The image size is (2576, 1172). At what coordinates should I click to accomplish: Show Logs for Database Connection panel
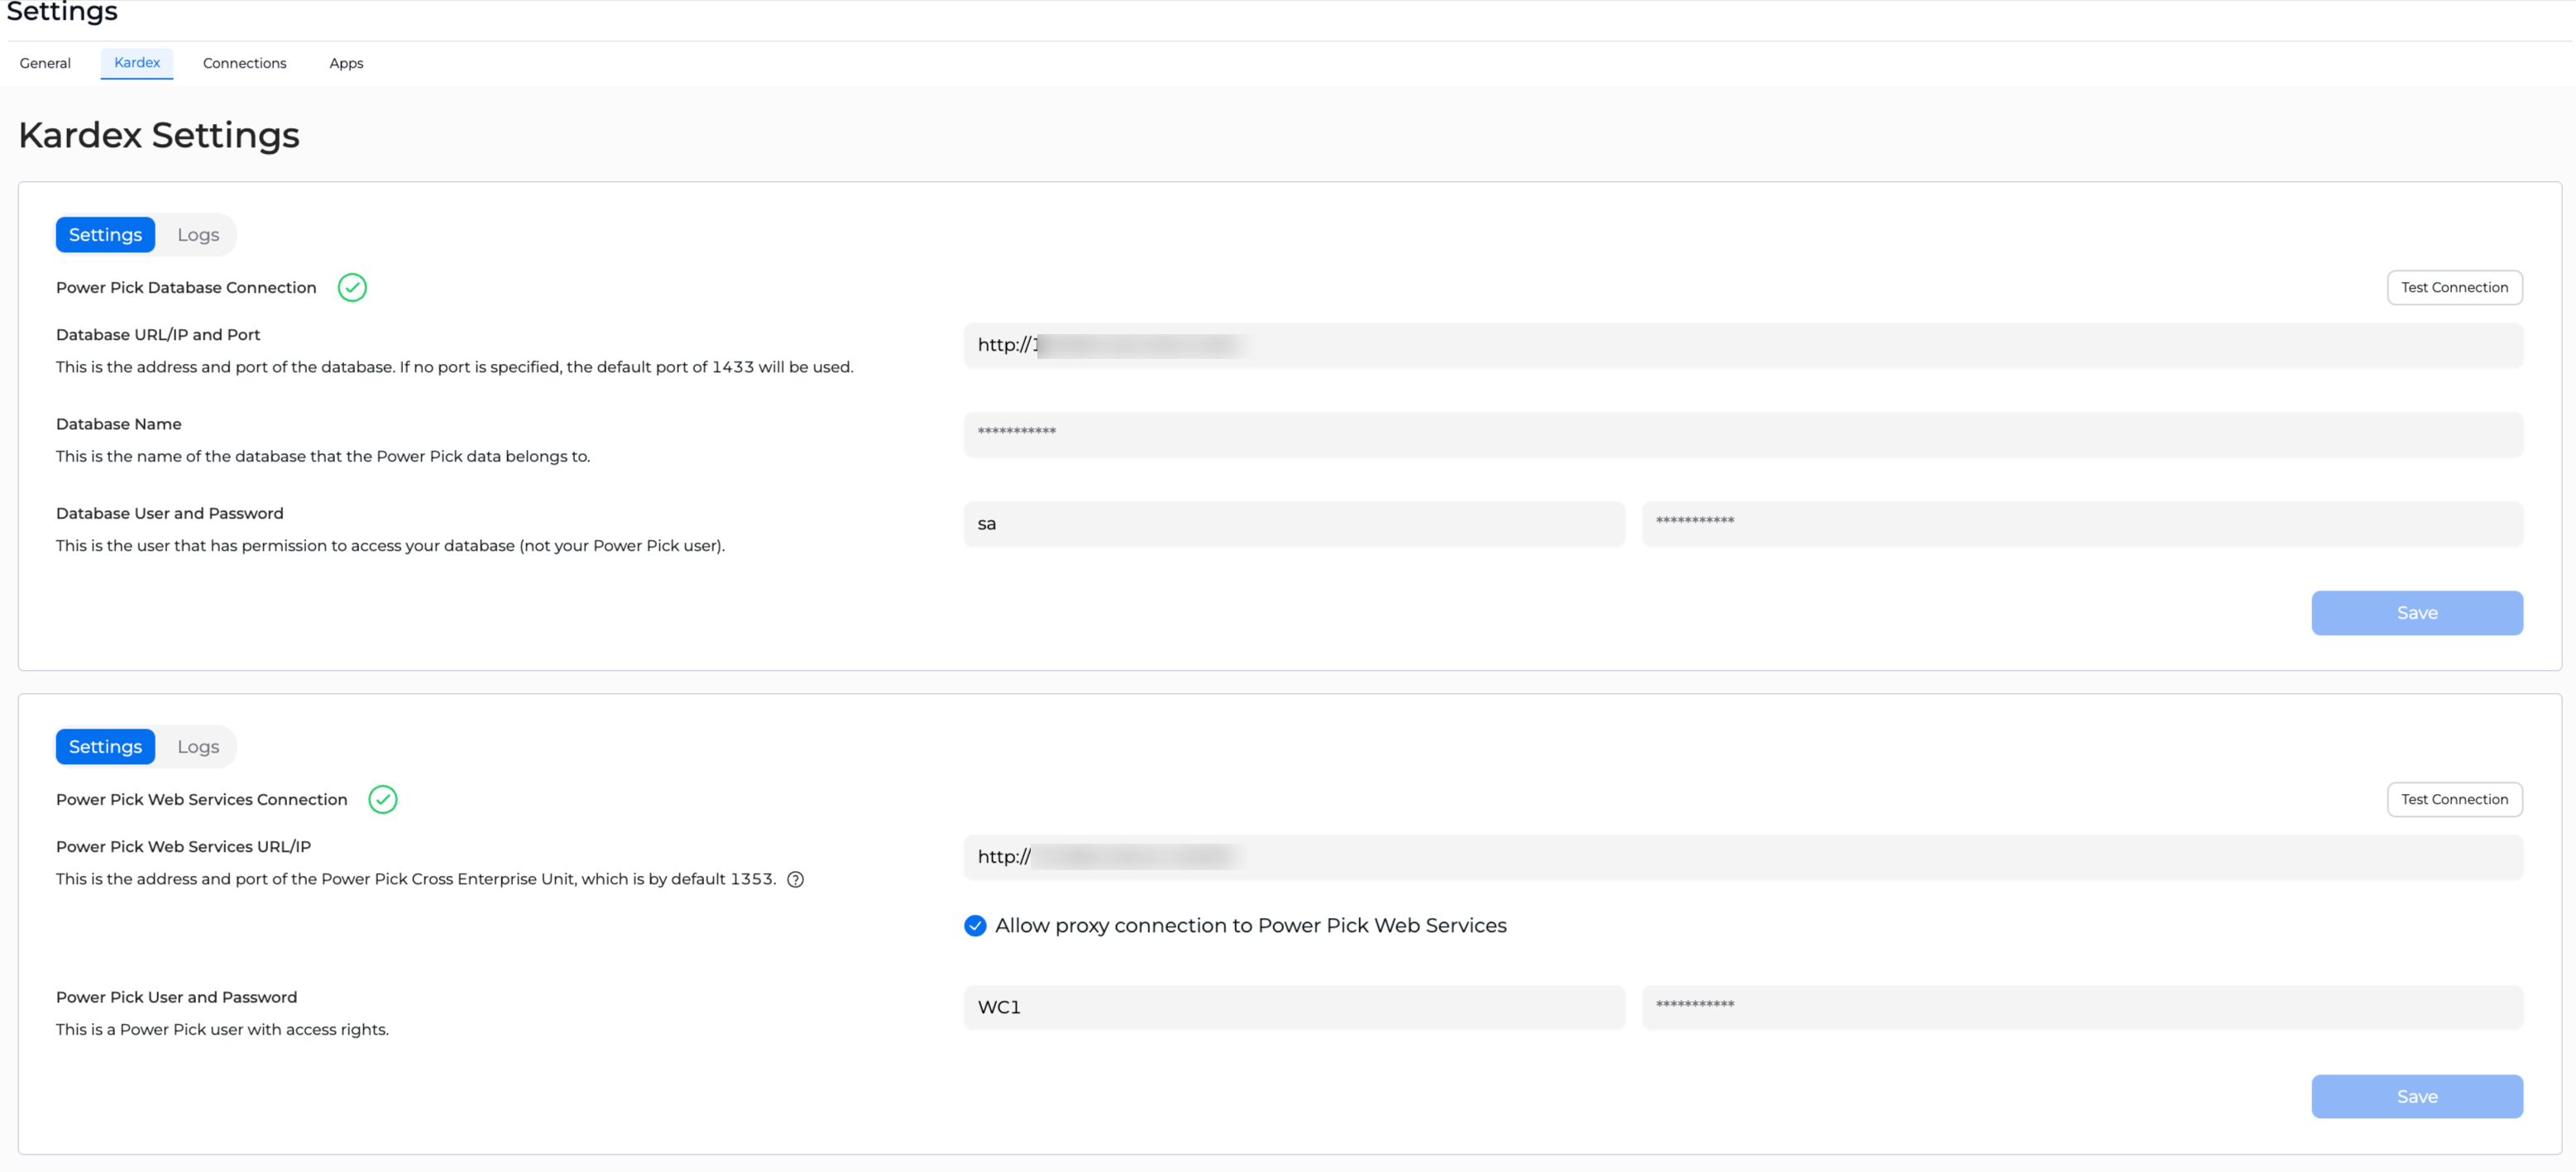198,235
